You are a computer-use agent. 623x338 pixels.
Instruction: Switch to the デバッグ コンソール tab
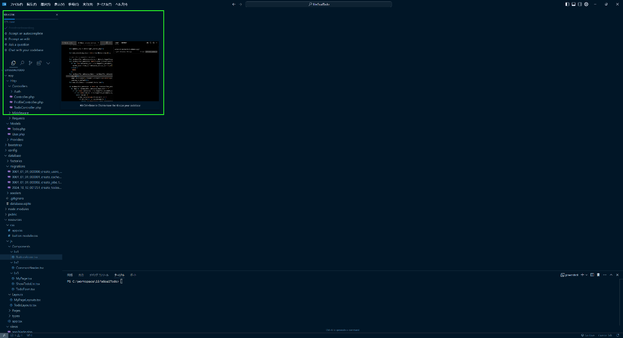pyautogui.click(x=99, y=275)
